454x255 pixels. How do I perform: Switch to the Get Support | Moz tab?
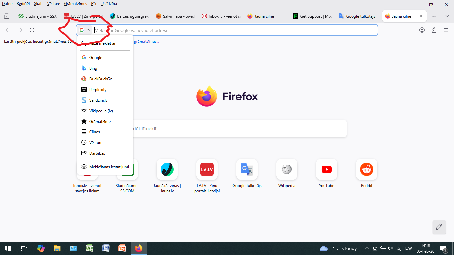313,16
